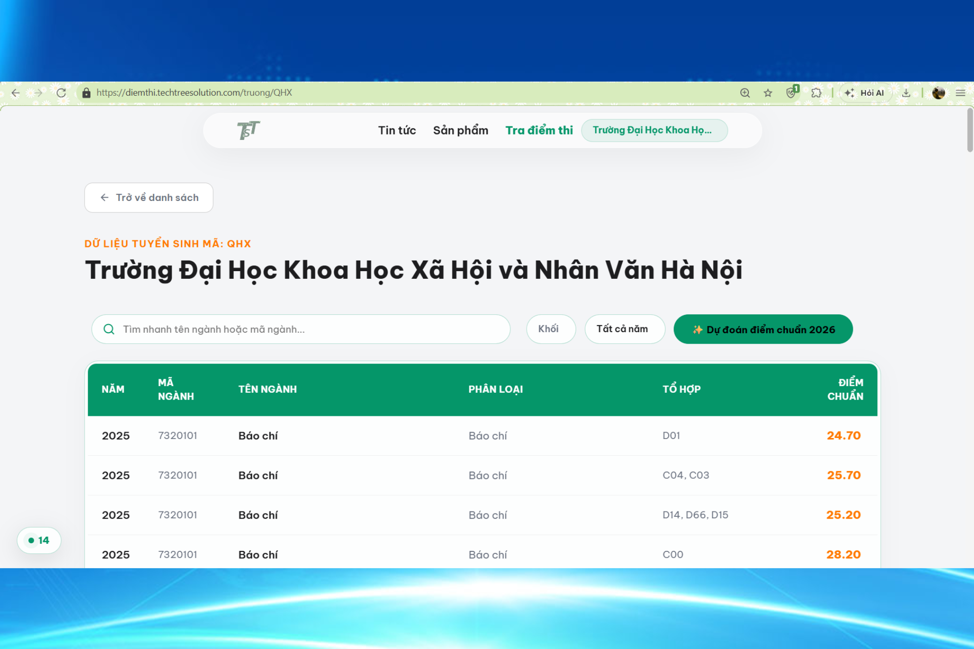Open the profile avatar icon
The width and height of the screenshot is (974, 649).
click(938, 93)
